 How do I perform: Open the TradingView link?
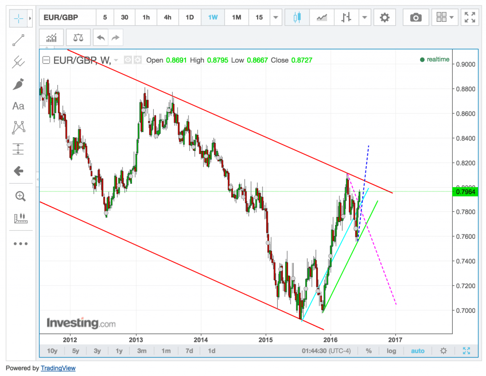point(58,368)
